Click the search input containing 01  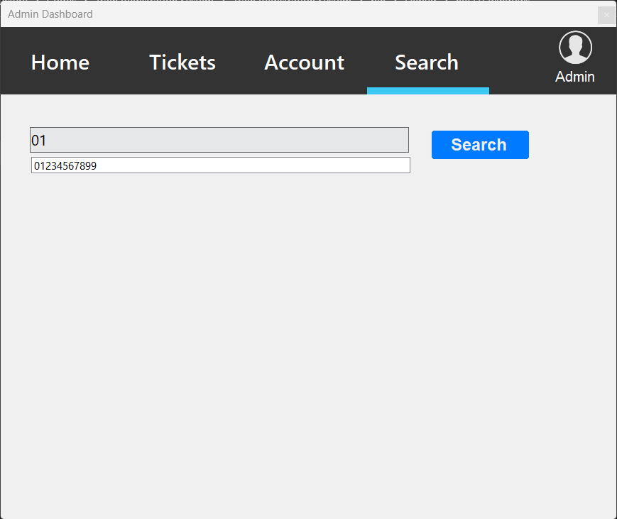point(219,139)
